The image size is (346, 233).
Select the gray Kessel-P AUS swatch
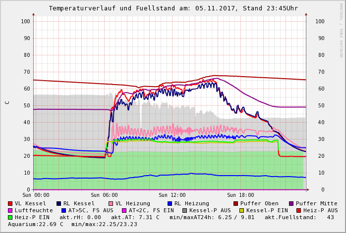[185, 210]
